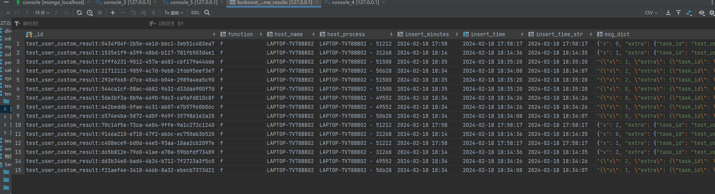The height and width of the screenshot is (194, 715).
Task: Sort the function column via arrows
Action: click(260, 35)
